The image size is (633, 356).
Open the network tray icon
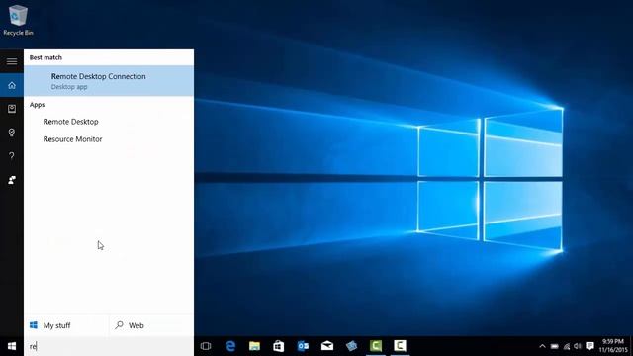(x=567, y=346)
